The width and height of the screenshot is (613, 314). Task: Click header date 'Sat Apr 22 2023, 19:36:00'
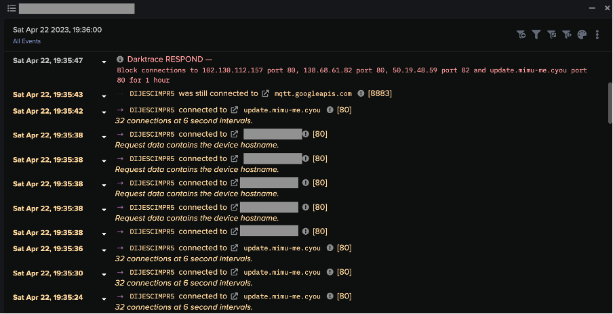tap(57, 30)
